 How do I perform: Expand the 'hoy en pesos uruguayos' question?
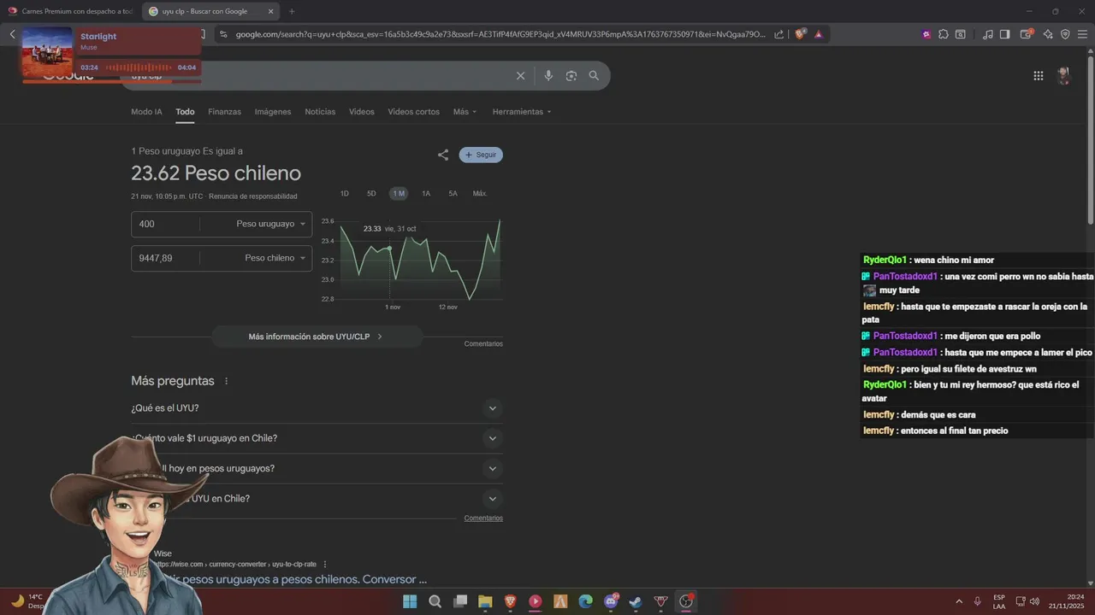pyautogui.click(x=317, y=468)
